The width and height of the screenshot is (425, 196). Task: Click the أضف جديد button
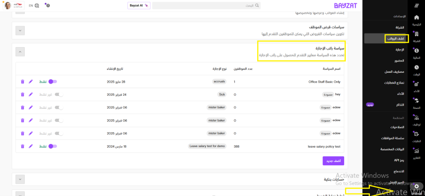pyautogui.click(x=333, y=161)
